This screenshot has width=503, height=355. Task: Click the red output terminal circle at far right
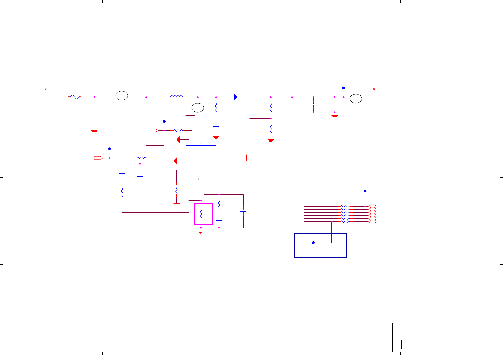point(374,89)
